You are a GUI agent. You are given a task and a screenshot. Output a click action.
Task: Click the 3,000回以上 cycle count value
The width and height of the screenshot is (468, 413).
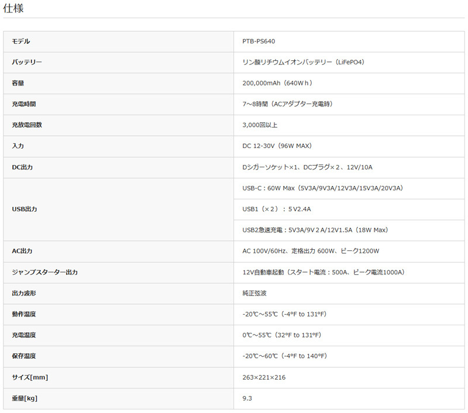pos(260,125)
